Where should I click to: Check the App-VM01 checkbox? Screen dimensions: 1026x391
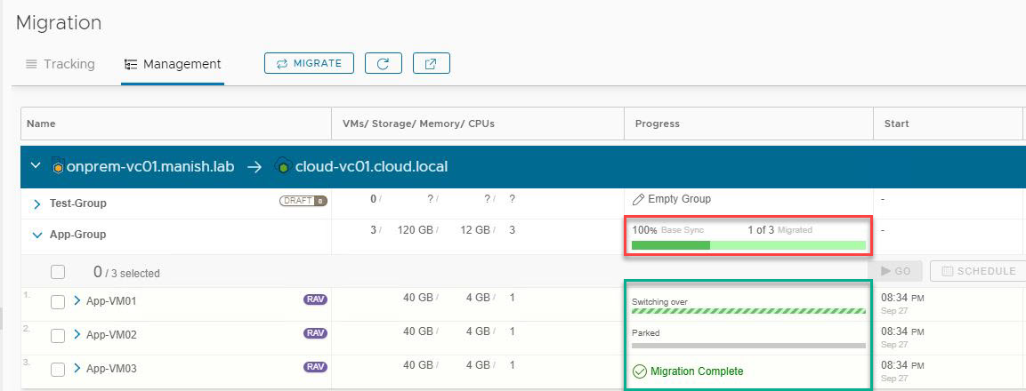(58, 301)
